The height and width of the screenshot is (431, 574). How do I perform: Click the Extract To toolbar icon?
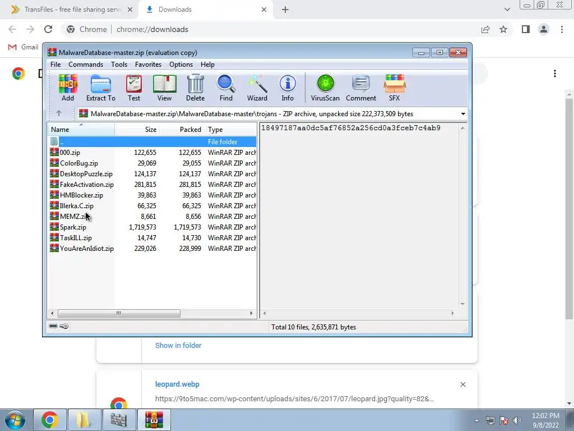click(101, 88)
